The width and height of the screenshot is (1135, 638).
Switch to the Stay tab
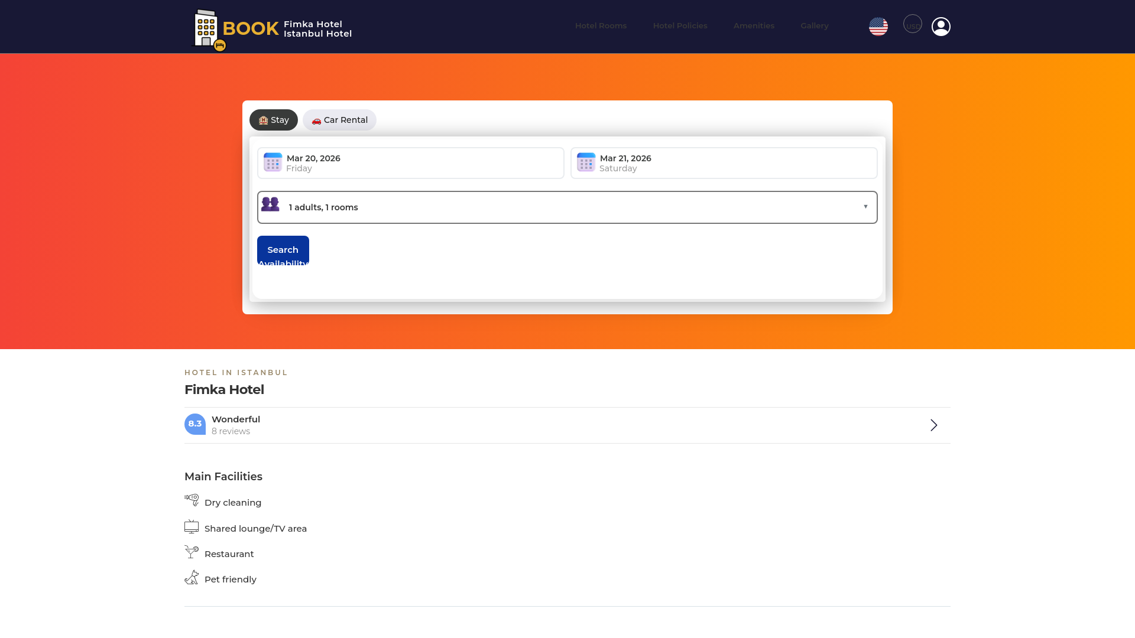[274, 120]
